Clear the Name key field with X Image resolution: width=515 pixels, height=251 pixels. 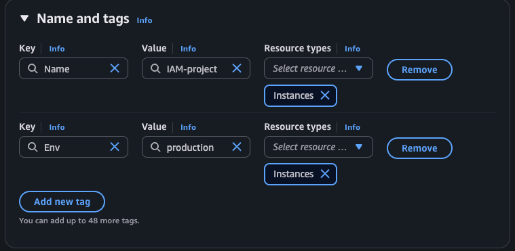(x=114, y=68)
